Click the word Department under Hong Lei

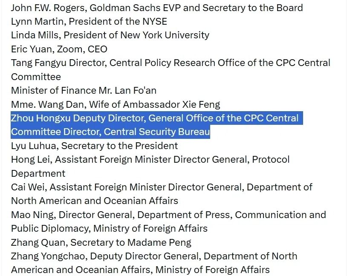click(x=38, y=173)
